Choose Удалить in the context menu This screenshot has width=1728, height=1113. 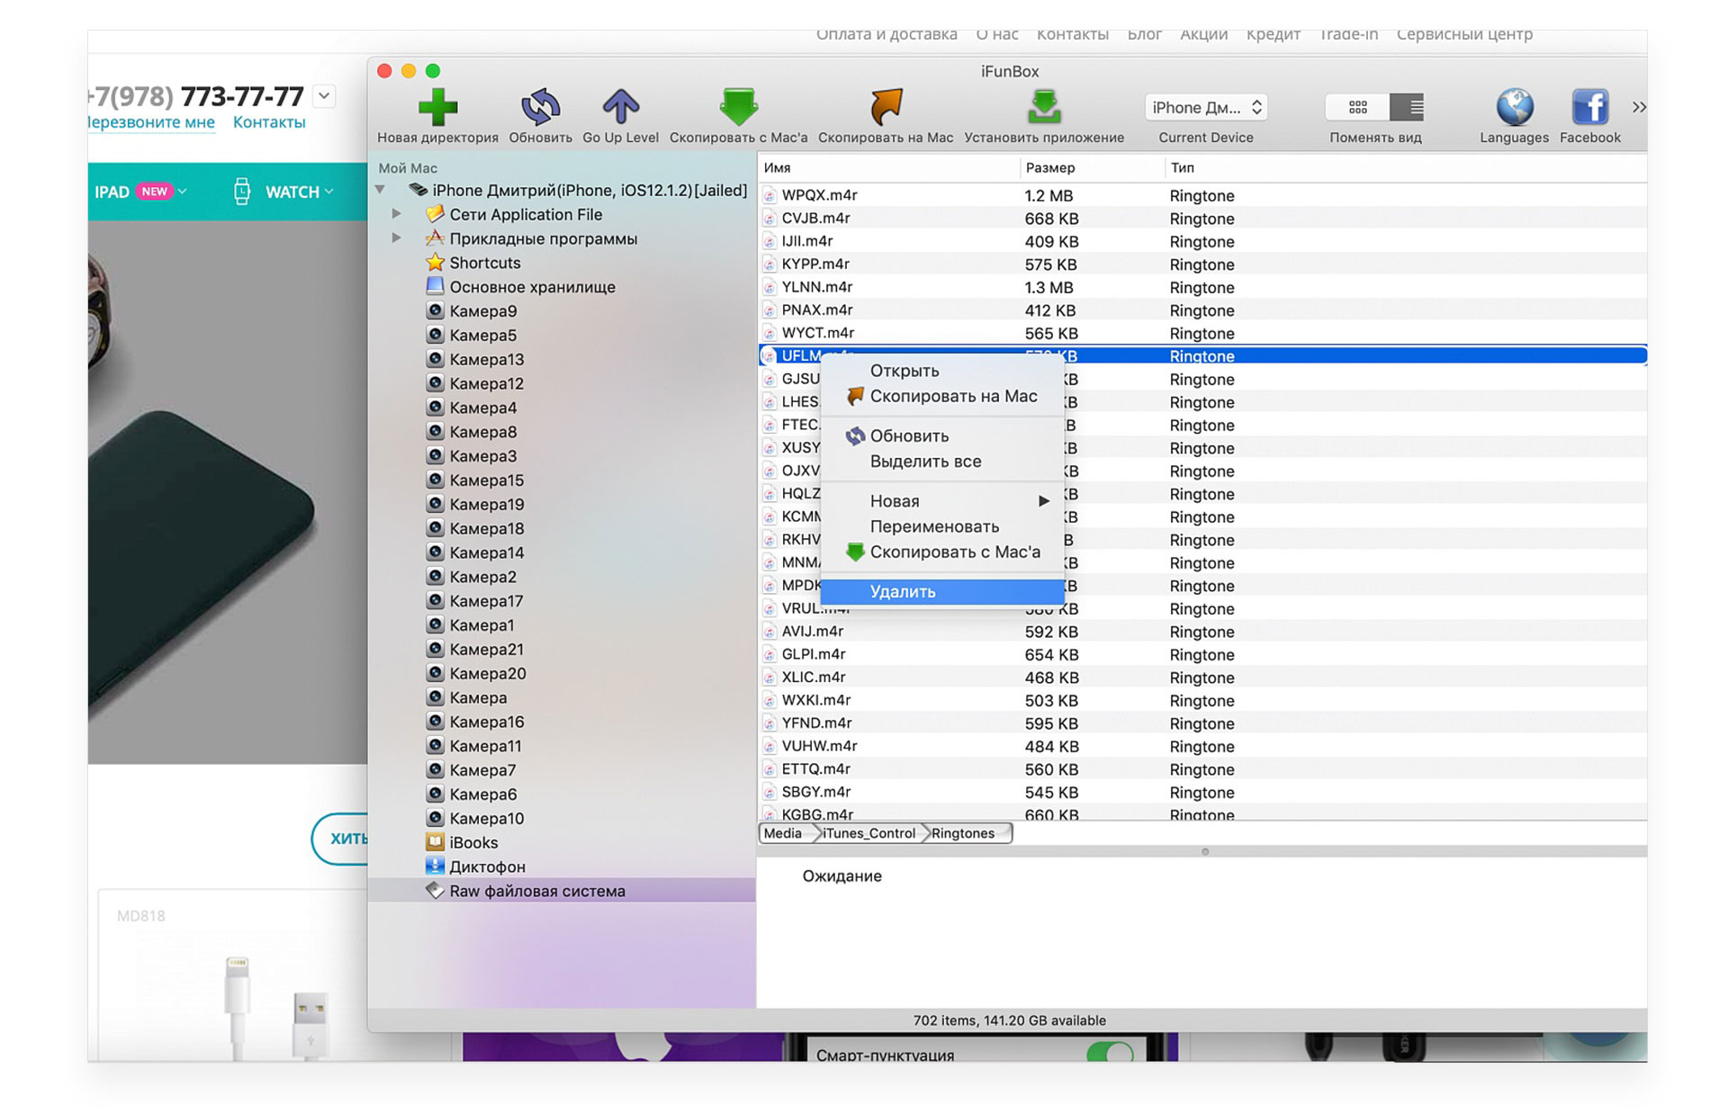pos(942,591)
